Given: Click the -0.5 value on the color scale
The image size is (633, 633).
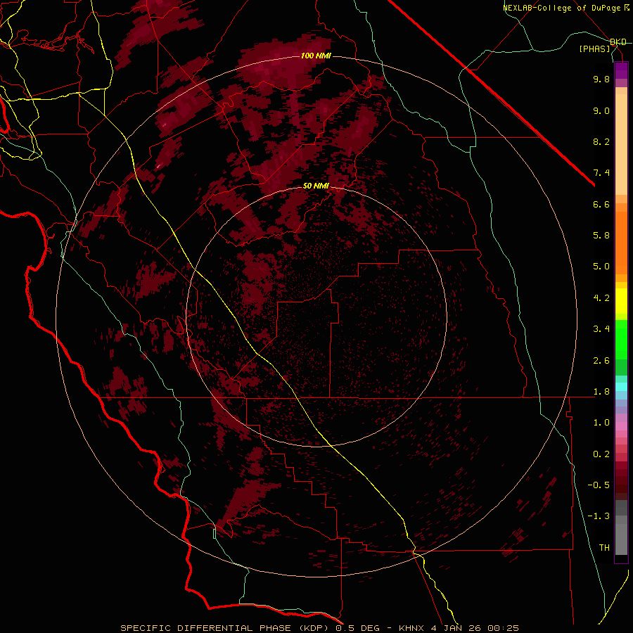Looking at the screenshot, I should pos(599,485).
